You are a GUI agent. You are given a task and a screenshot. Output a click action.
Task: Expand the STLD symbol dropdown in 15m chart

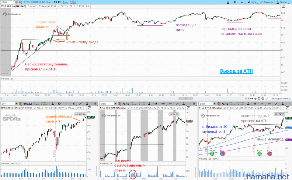[x=116, y=104]
